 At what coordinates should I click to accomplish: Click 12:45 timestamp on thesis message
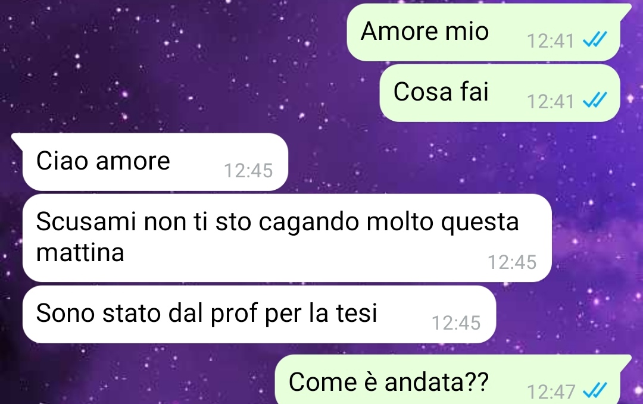click(456, 323)
